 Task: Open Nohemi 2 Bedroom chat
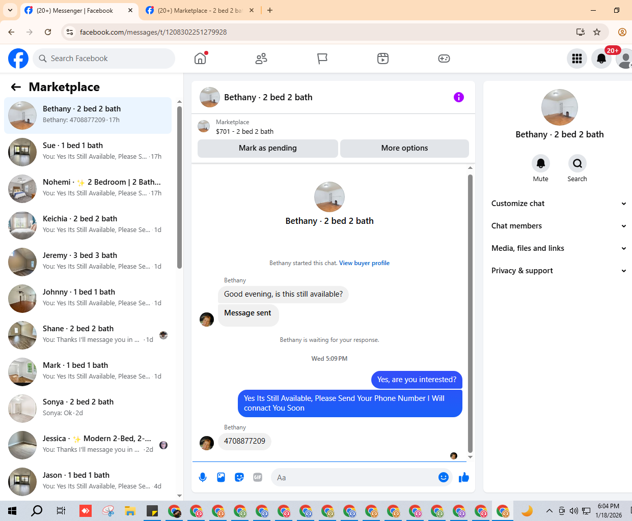[x=88, y=189]
